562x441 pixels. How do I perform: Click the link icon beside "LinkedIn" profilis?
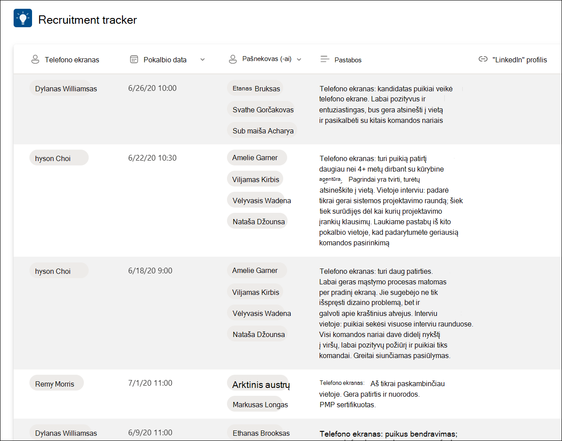coord(483,59)
